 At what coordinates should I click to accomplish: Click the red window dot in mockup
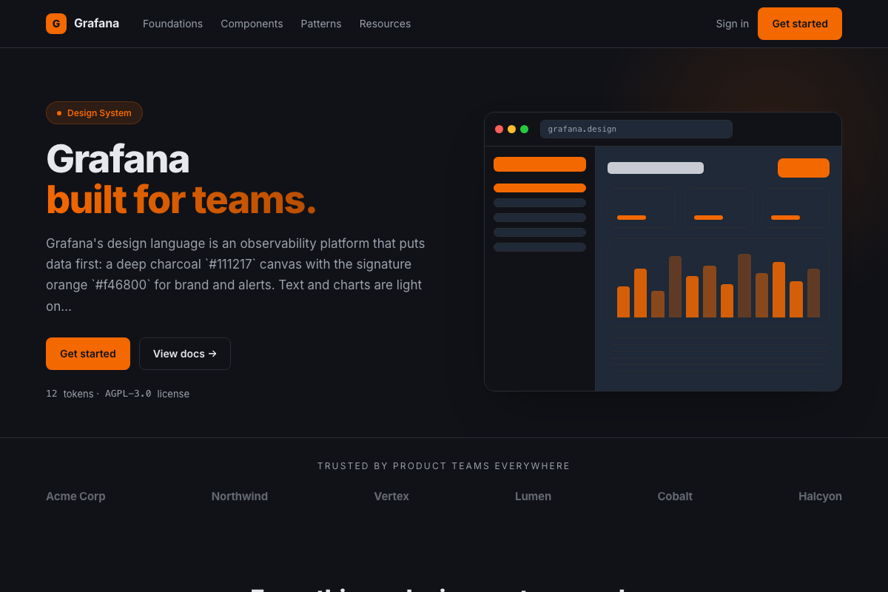[499, 129]
